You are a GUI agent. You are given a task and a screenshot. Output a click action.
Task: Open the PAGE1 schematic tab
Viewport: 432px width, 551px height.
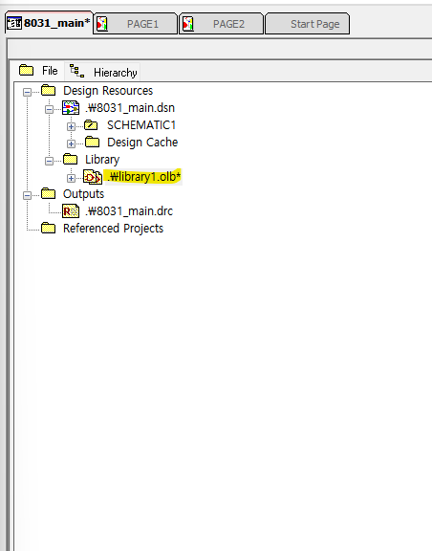click(x=136, y=24)
